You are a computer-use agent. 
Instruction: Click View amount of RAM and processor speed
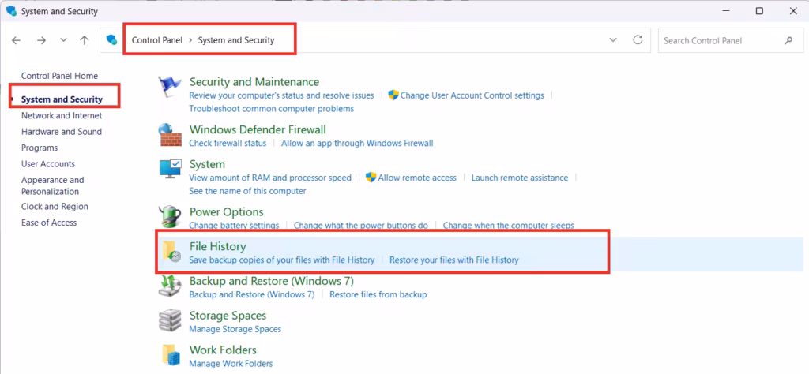pyautogui.click(x=270, y=178)
